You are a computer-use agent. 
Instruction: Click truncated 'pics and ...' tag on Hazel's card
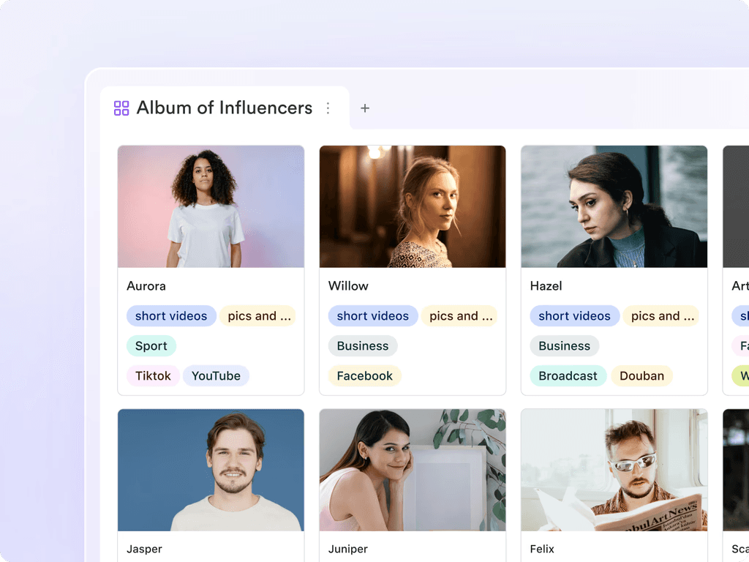[x=661, y=316]
